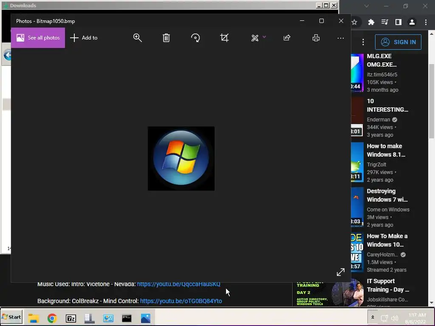
Task: Click the volume speaker tray icon
Action: [394, 318]
